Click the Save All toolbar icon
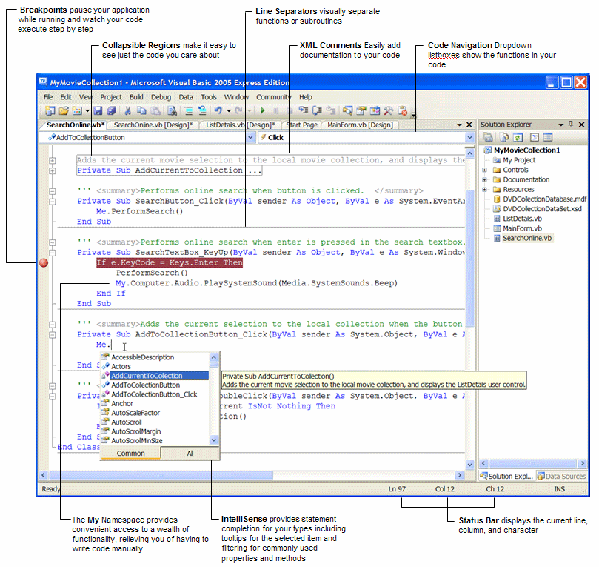The height and width of the screenshot is (567, 599). point(112,111)
